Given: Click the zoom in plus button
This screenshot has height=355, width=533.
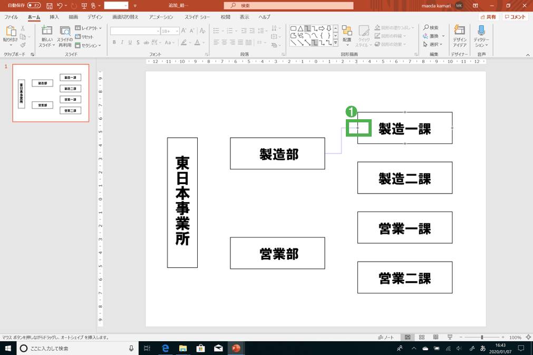Looking at the screenshot, I should [x=503, y=337].
